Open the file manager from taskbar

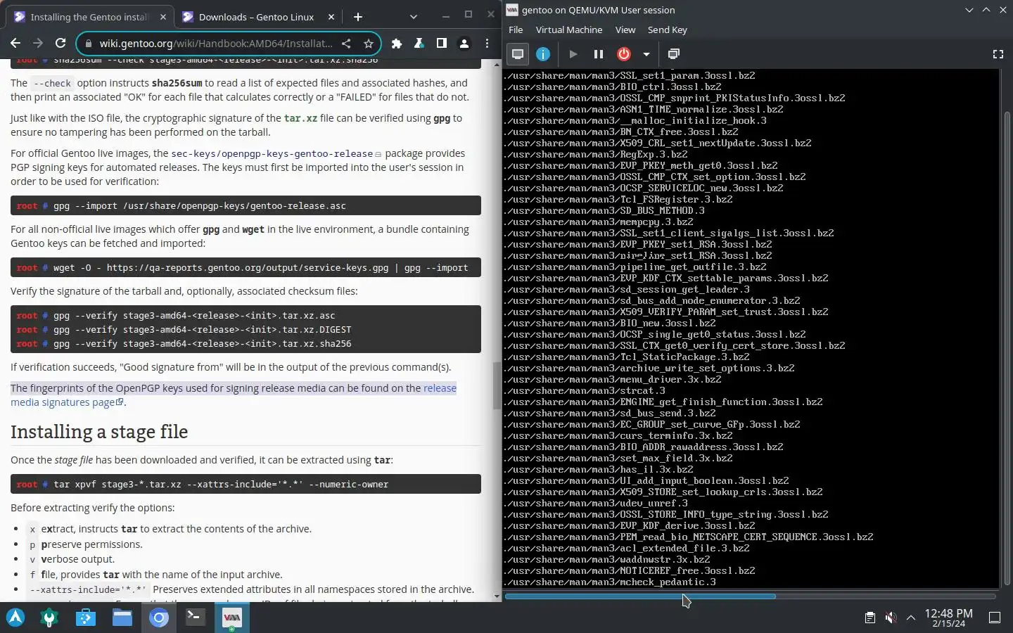122,618
